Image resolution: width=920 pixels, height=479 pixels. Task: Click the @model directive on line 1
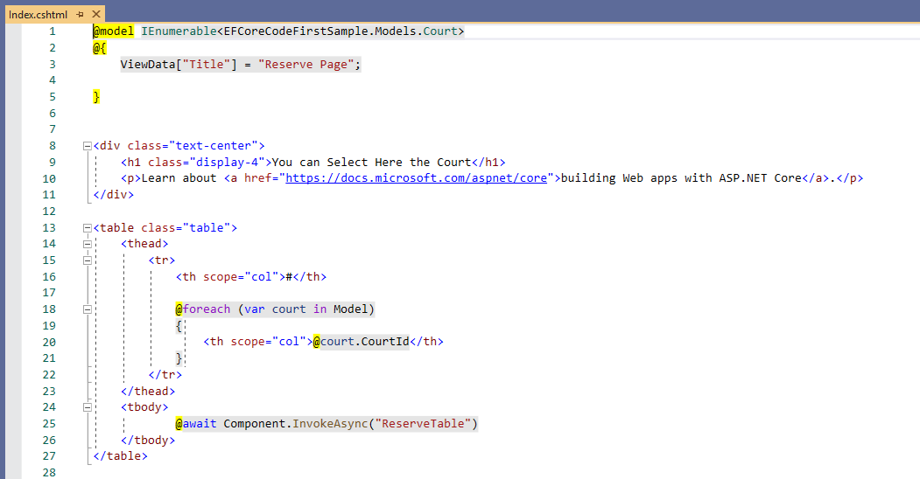[x=113, y=31]
